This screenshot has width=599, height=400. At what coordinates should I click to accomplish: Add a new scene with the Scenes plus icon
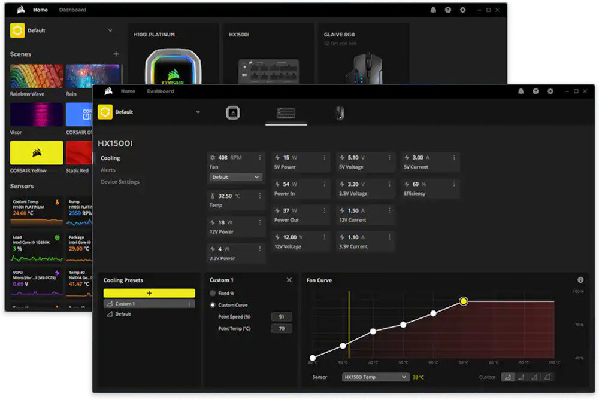coord(116,54)
